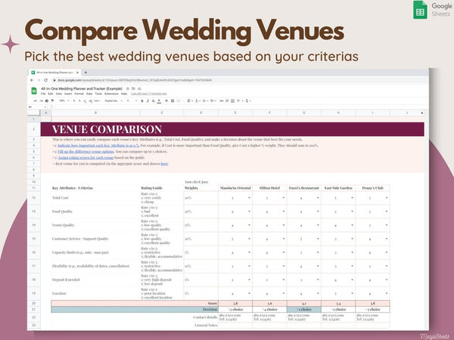Click the Sheets home icon beside the title
Screen dimensions: 454x340
pos(34,91)
